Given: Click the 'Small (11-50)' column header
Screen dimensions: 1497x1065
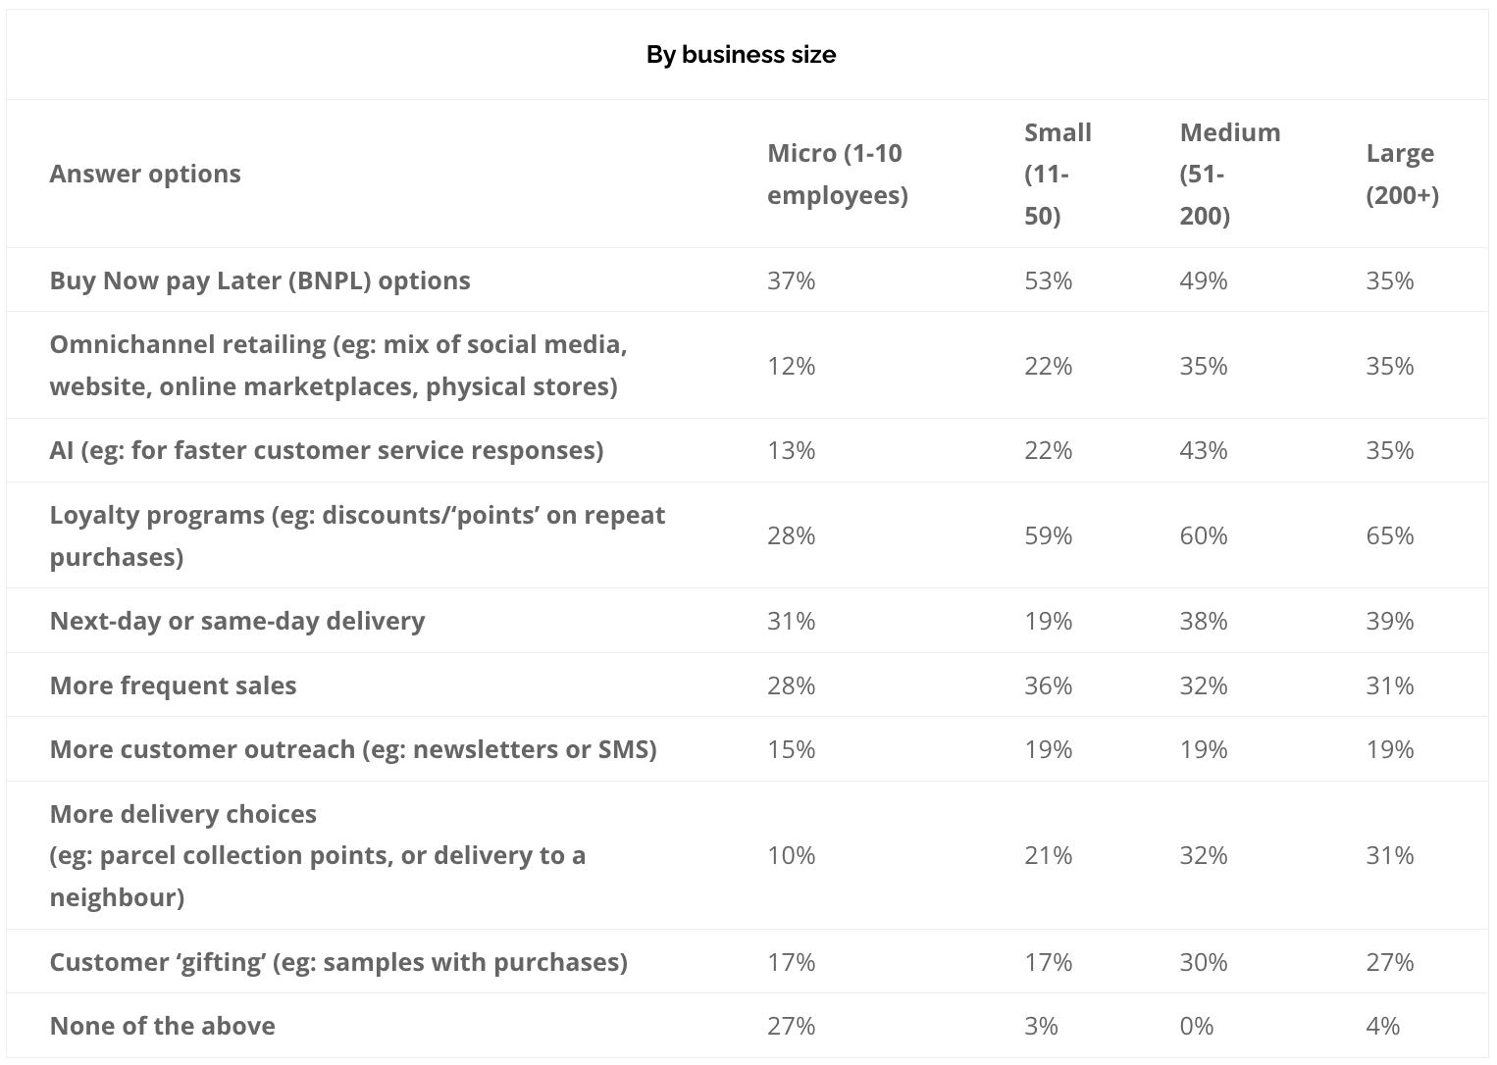Looking at the screenshot, I should 1058,174.
